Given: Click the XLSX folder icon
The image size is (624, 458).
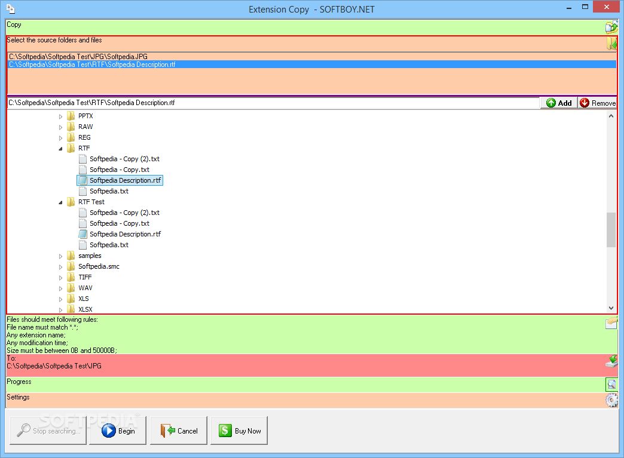Looking at the screenshot, I should (71, 309).
